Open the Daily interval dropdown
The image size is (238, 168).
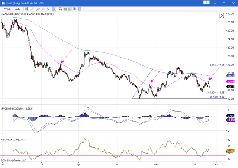coord(18,9)
